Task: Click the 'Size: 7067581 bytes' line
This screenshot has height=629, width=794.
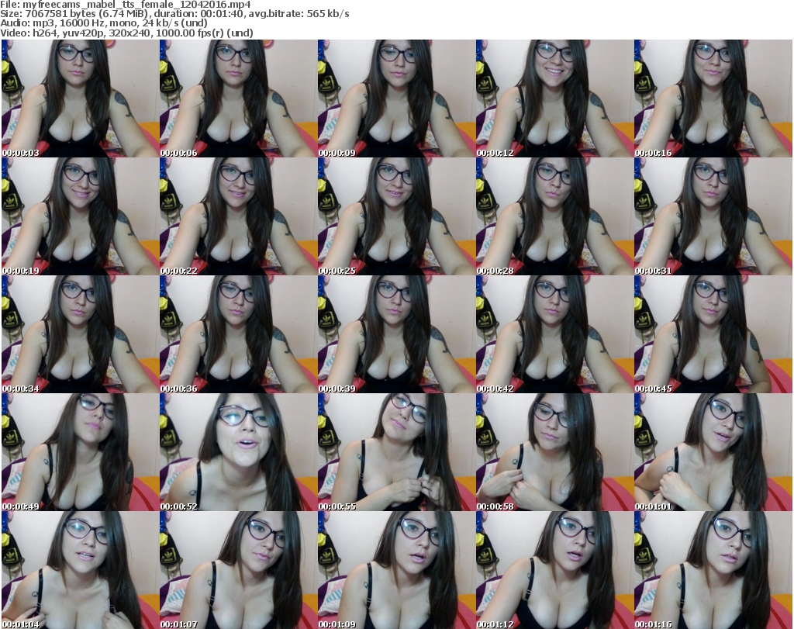Action: point(174,14)
